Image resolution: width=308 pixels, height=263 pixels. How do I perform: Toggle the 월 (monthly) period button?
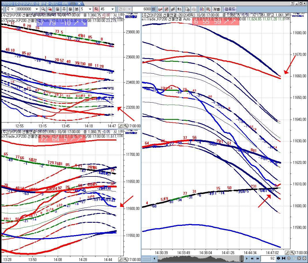pos(70,9)
